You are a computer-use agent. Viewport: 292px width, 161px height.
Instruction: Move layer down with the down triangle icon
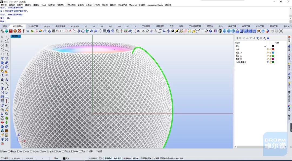pyautogui.click(x=251, y=38)
